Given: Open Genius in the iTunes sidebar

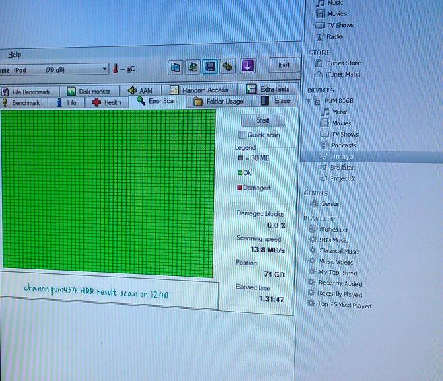Looking at the screenshot, I should click(x=329, y=204).
